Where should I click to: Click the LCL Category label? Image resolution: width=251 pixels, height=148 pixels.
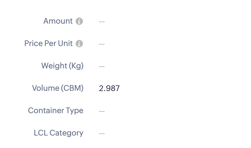tap(59, 133)
